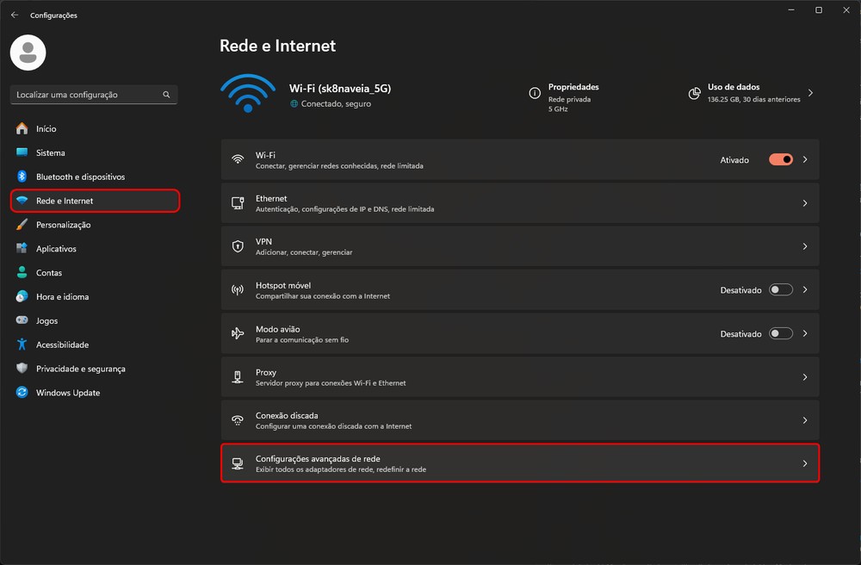Viewport: 861px width, 565px height.
Task: Expand Conexão discada with its chevron
Action: [x=805, y=420]
